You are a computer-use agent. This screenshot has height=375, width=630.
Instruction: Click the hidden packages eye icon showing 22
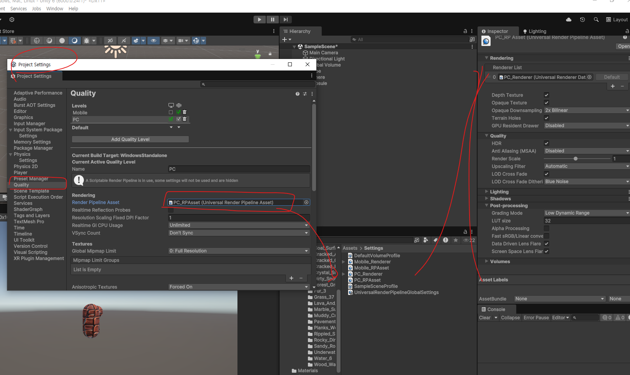(x=469, y=240)
